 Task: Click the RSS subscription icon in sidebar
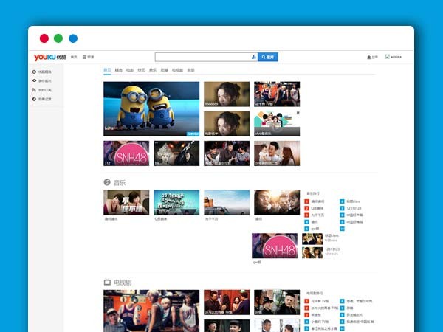point(34,89)
